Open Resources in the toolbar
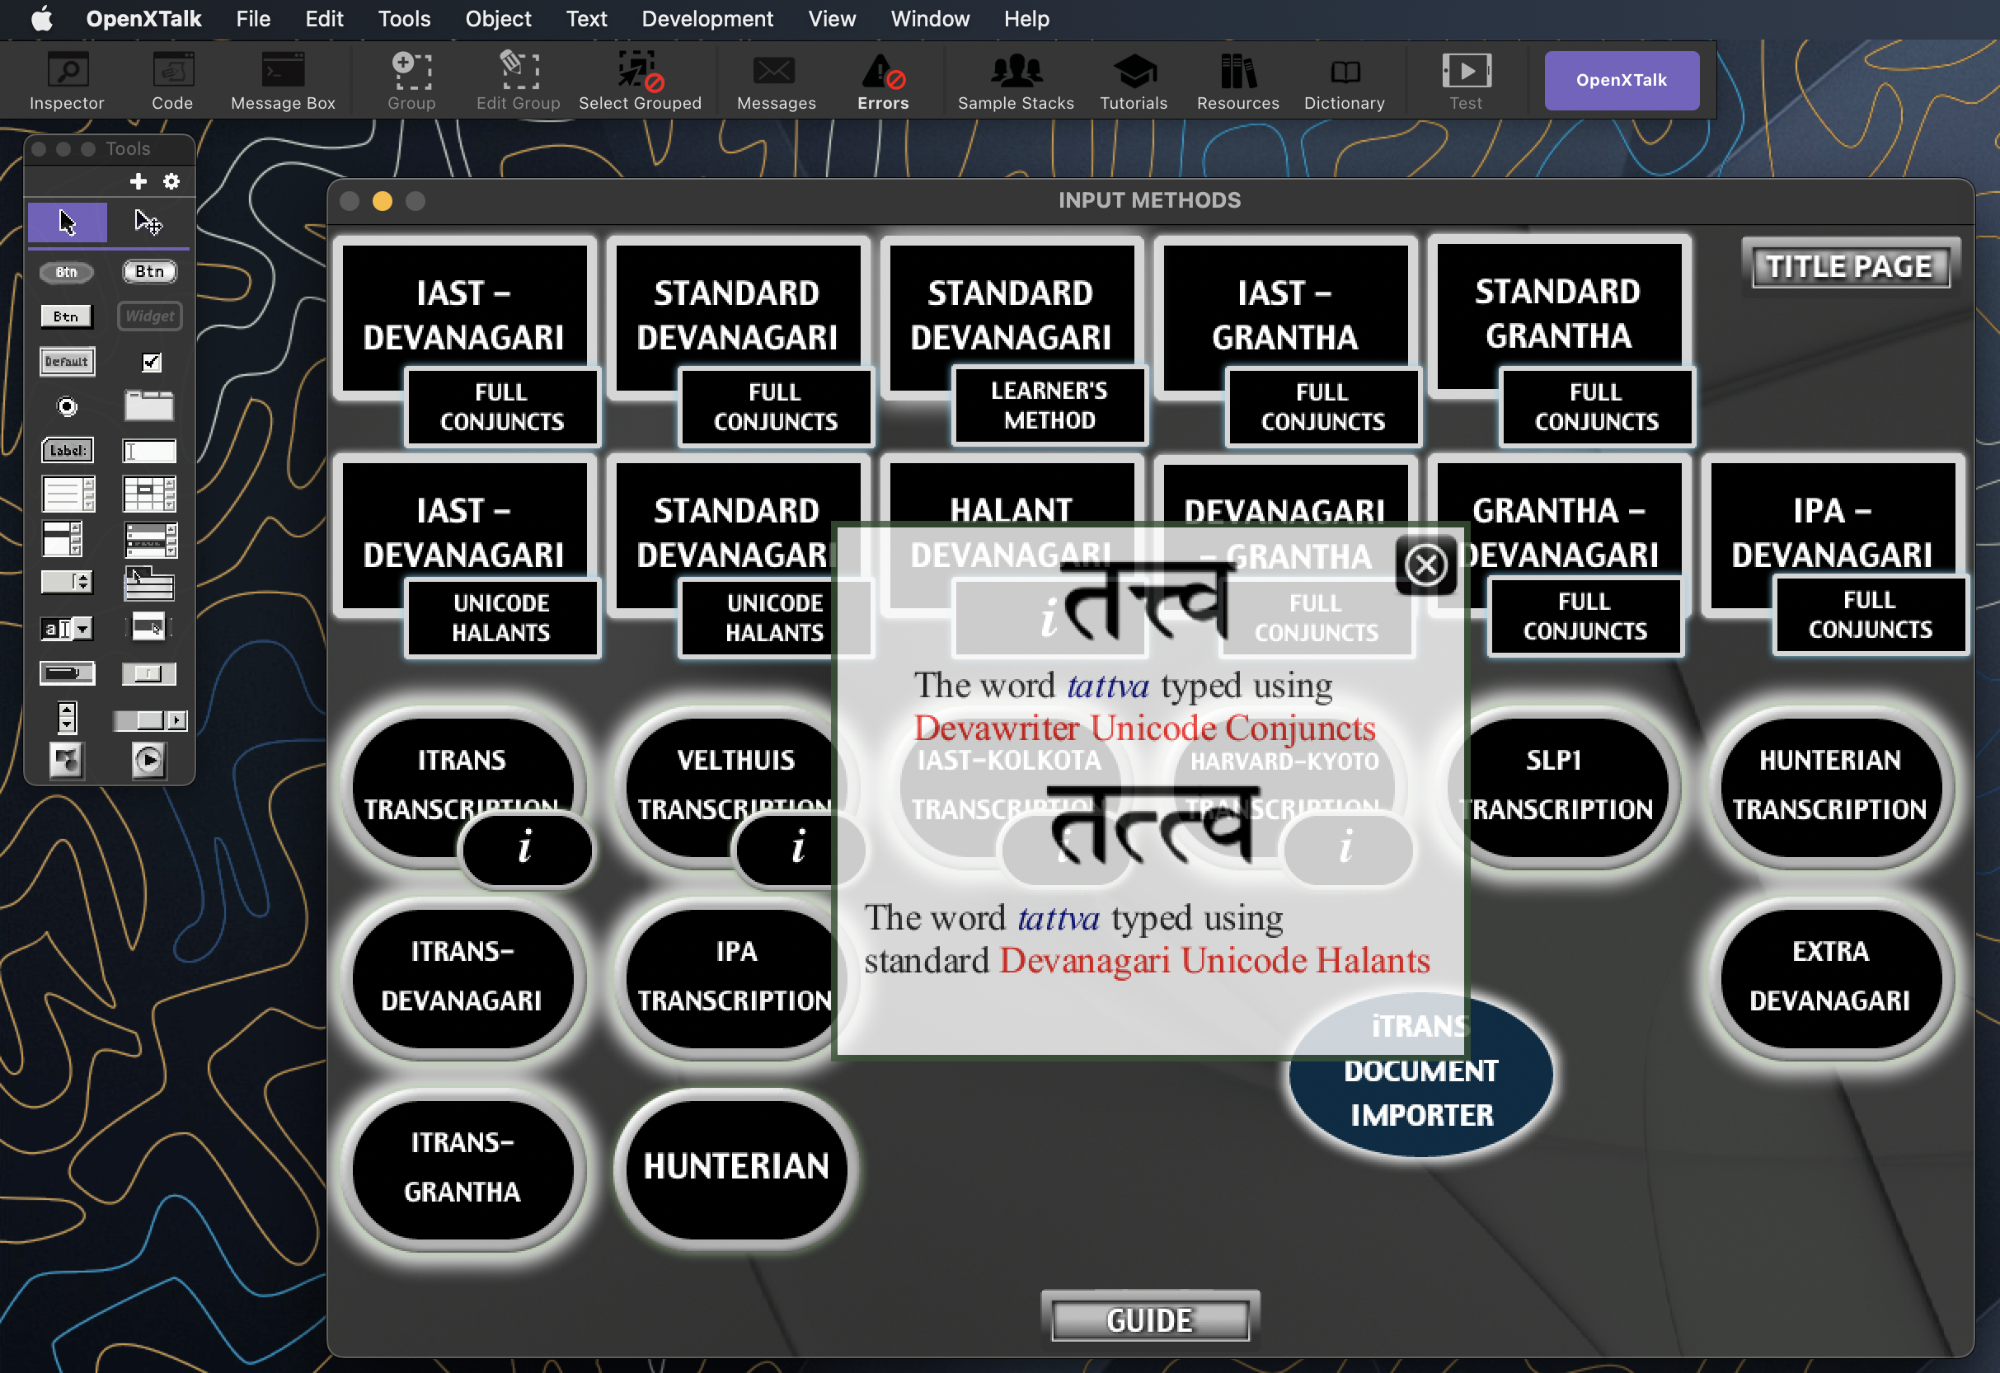The width and height of the screenshot is (2000, 1373). 1237,81
